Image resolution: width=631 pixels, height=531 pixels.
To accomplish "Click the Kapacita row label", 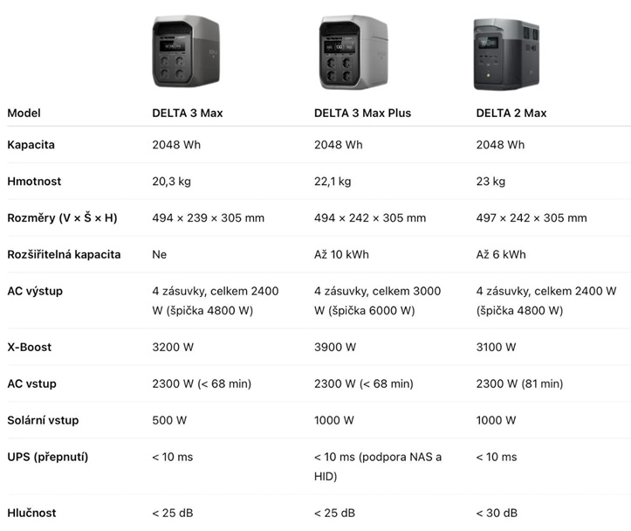I will 31,145.
